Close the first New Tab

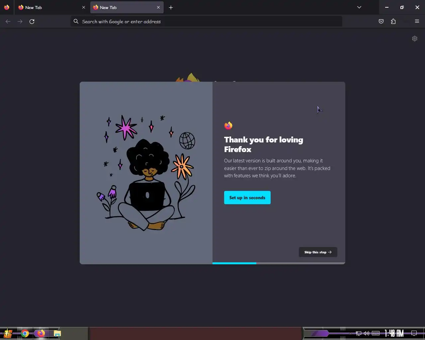83,7
